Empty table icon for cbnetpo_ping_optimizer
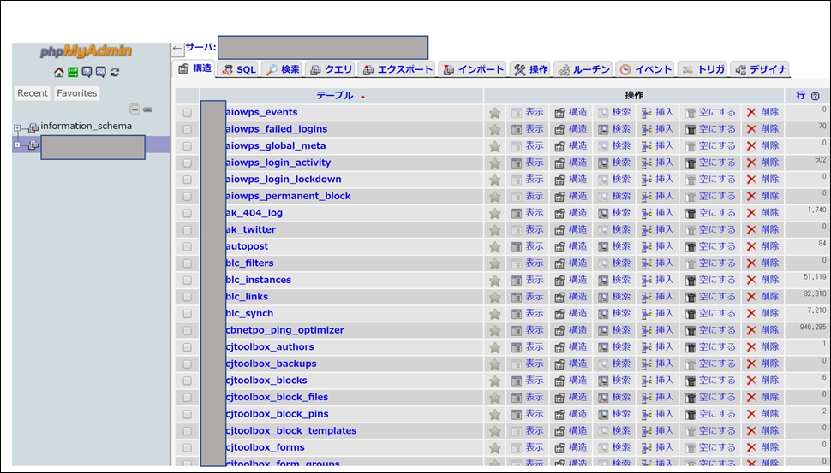The height and width of the screenshot is (473, 831). tap(690, 331)
